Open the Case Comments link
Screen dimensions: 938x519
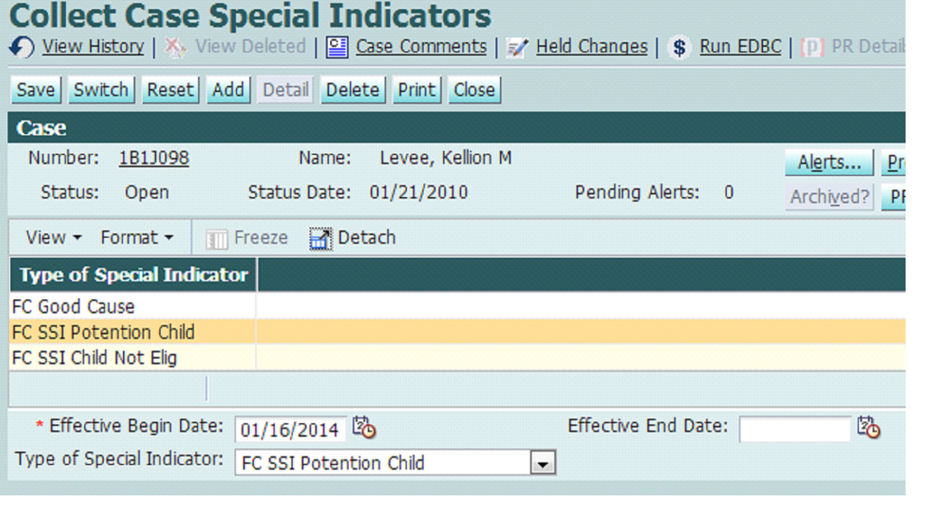tap(421, 47)
